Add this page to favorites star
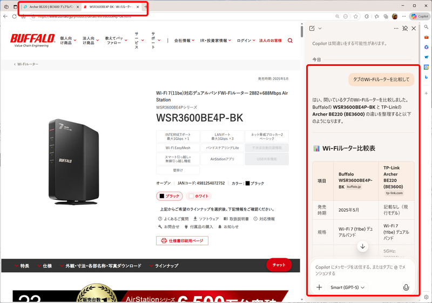 [x=356, y=17]
